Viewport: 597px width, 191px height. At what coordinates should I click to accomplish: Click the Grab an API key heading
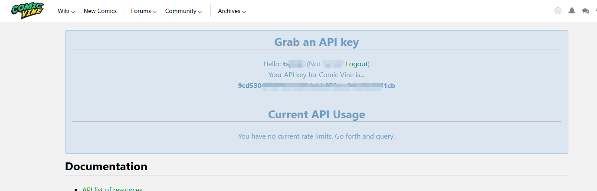click(x=316, y=42)
